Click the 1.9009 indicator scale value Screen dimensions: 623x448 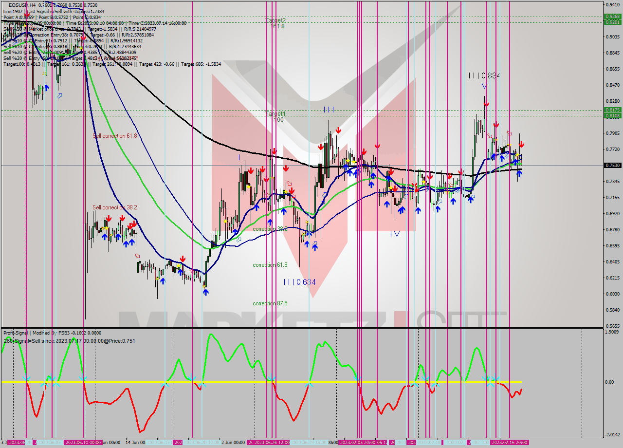pyautogui.click(x=612, y=332)
